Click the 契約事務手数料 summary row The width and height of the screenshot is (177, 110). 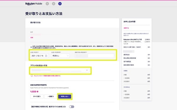click(x=137, y=65)
